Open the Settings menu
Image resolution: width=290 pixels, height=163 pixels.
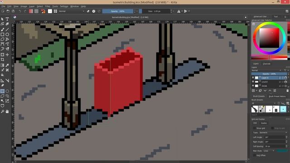64,6
